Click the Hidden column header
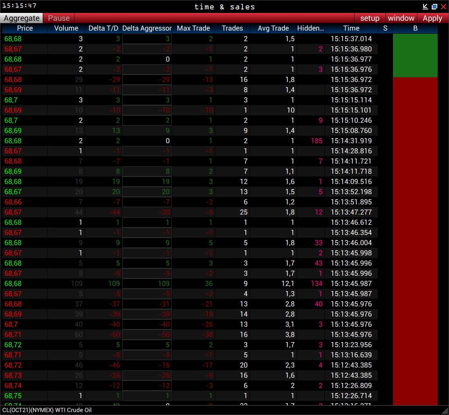 (310, 28)
